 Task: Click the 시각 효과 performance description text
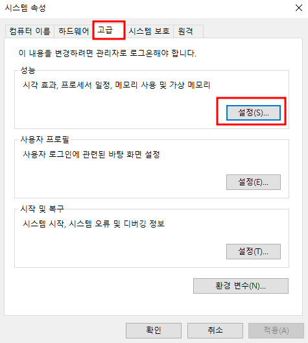[116, 85]
